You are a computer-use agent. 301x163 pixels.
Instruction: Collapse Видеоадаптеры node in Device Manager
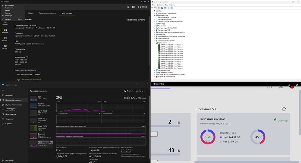pos(154,15)
